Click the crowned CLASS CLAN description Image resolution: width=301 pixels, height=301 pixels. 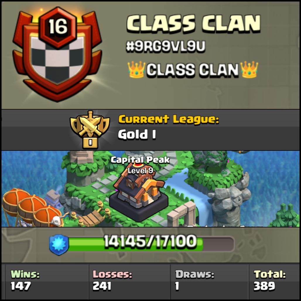pyautogui.click(x=193, y=69)
